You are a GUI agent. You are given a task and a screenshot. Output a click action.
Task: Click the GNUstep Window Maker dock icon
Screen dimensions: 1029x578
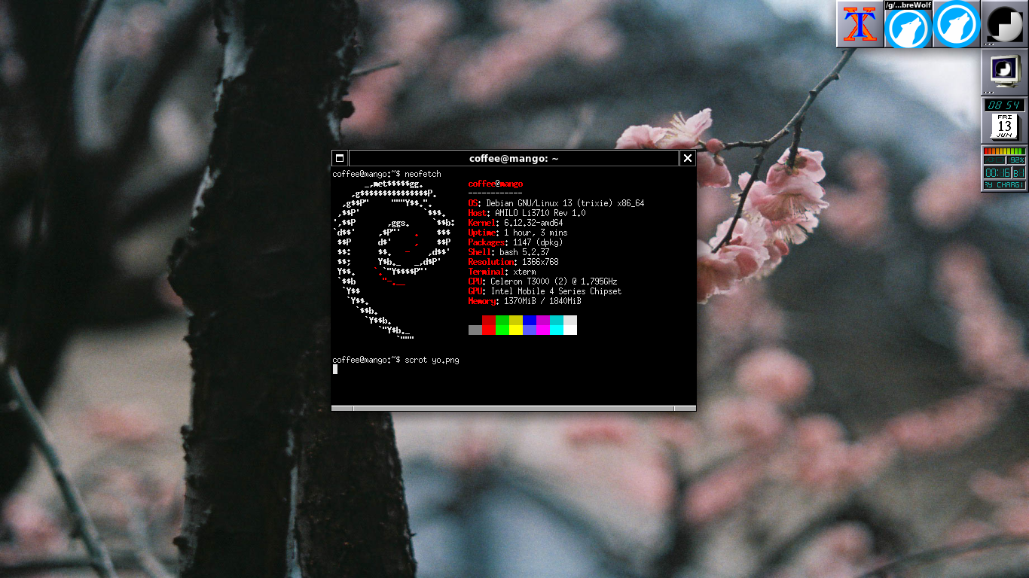1005,24
